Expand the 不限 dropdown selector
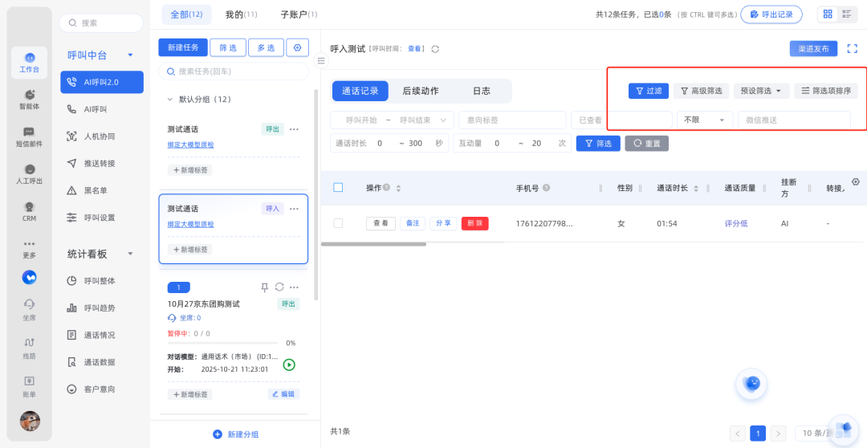The image size is (867, 448). 705,120
